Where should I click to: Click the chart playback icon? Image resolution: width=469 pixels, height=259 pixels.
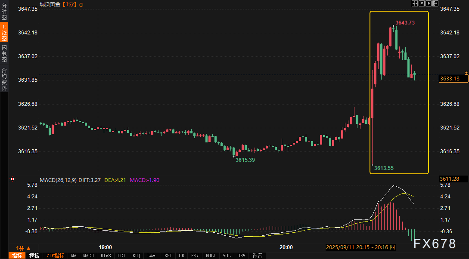(x=429, y=3)
